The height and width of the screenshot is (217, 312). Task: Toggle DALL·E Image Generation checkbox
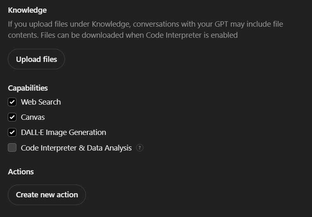pyautogui.click(x=12, y=132)
